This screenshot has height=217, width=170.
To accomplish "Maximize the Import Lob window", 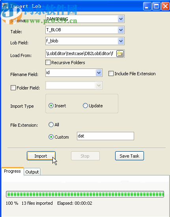I will tap(156, 6).
